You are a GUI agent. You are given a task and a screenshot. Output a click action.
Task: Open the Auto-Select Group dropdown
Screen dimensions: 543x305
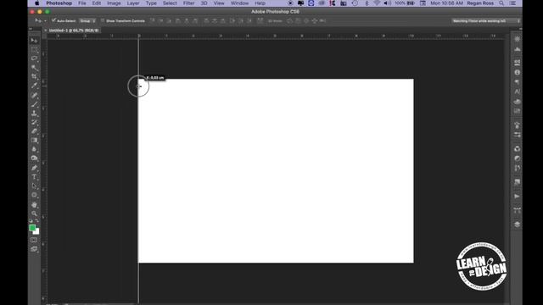87,20
